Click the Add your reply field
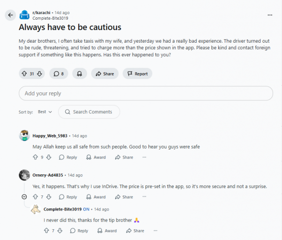This screenshot has height=240, width=282. 145,93
